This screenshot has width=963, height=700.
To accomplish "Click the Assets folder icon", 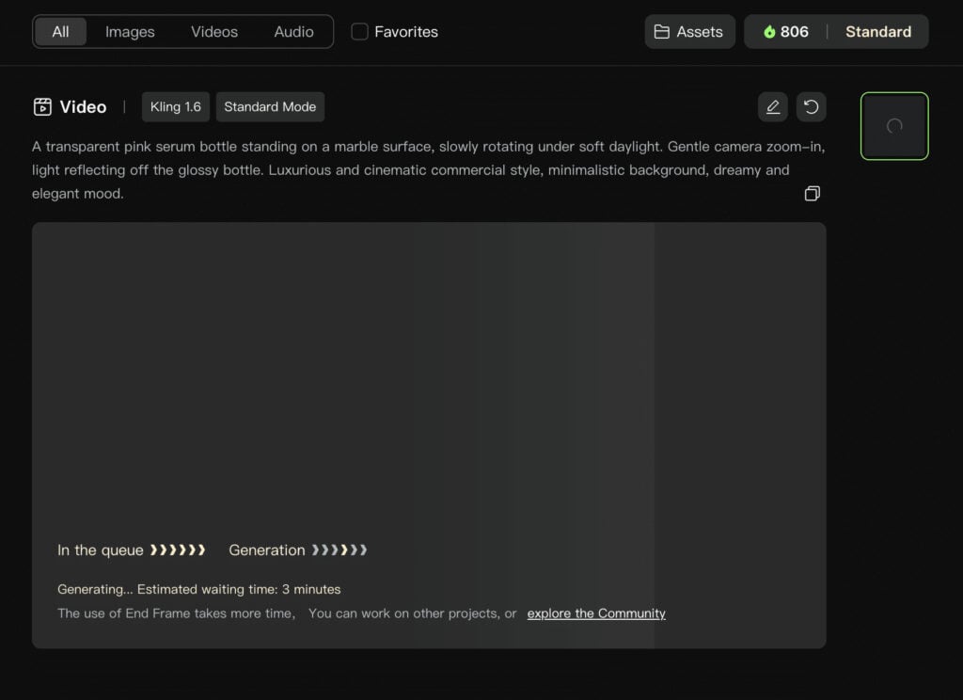I will click(x=661, y=32).
